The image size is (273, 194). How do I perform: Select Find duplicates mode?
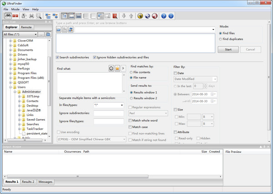(x=220, y=39)
